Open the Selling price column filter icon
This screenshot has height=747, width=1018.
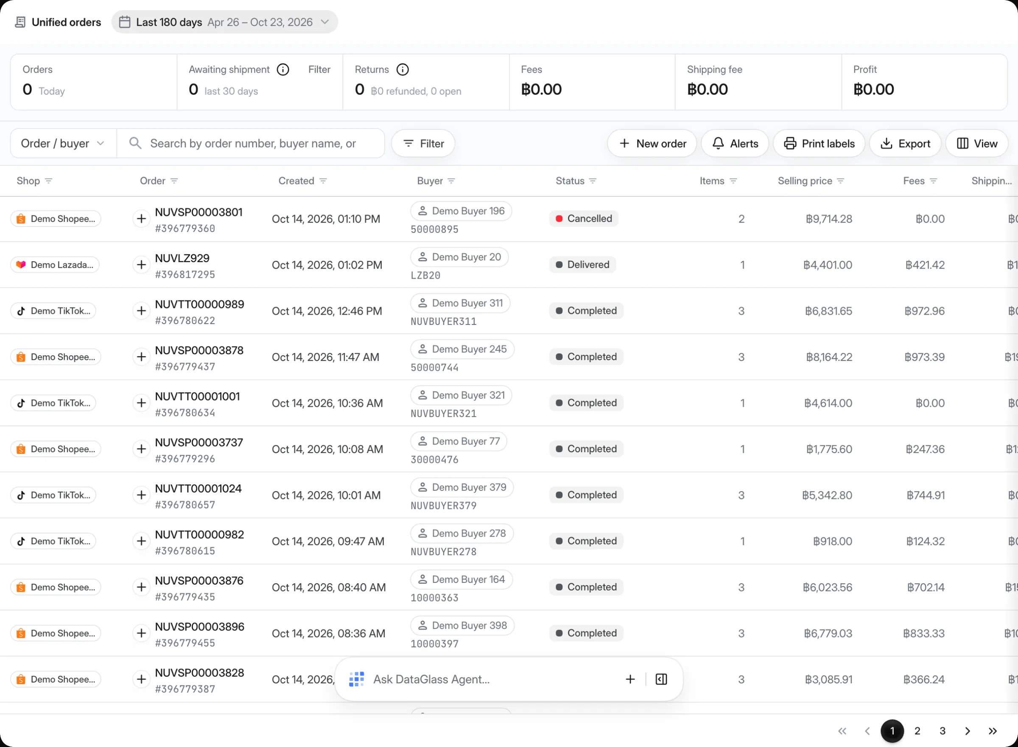840,181
